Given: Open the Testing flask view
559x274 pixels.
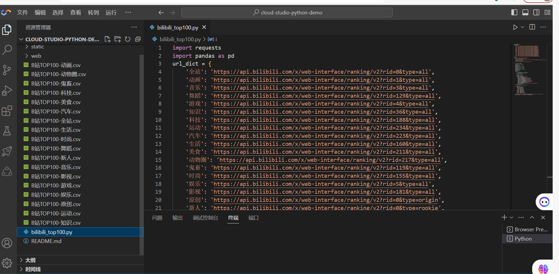Looking at the screenshot, I should click(x=7, y=131).
